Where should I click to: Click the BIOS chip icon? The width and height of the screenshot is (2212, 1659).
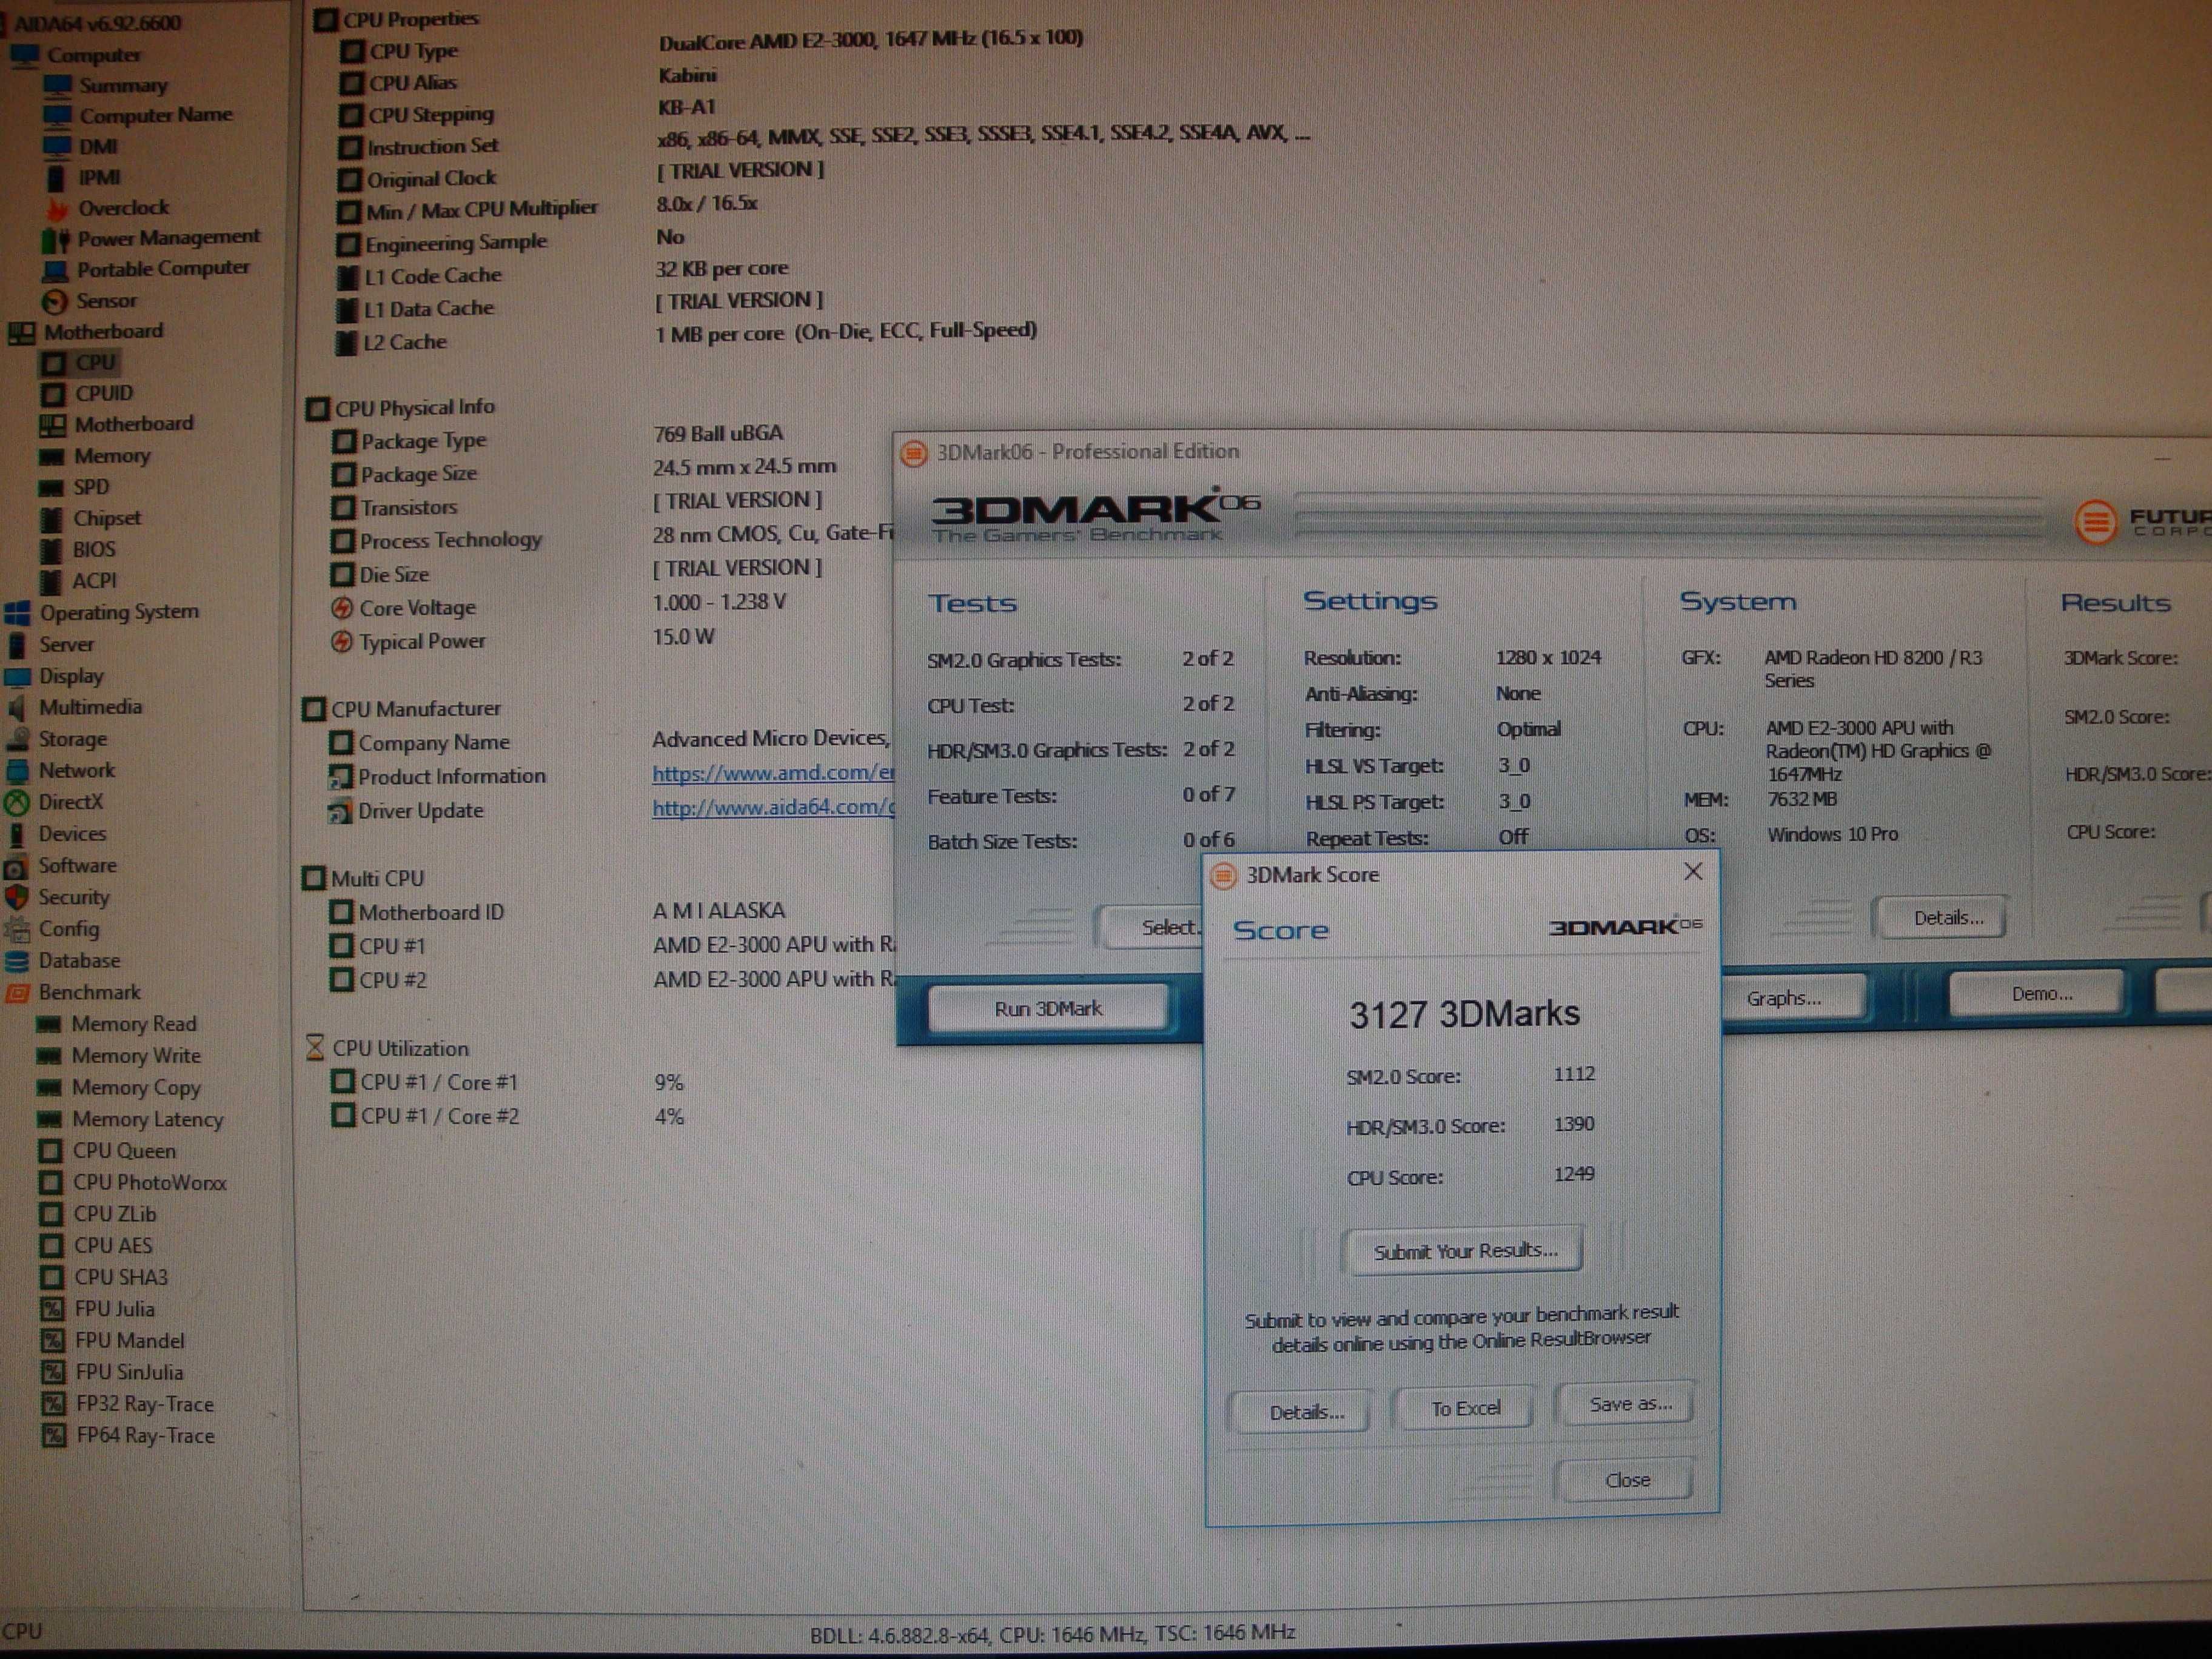coord(51,550)
